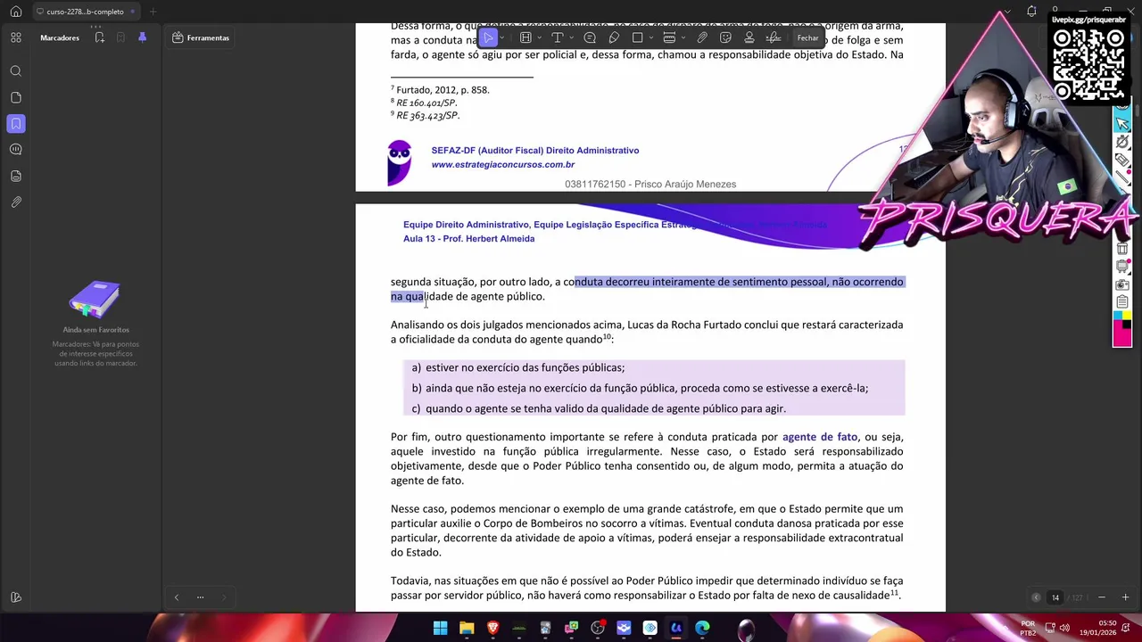
Task: Open the bookmark panel more options dots
Action: click(200, 597)
